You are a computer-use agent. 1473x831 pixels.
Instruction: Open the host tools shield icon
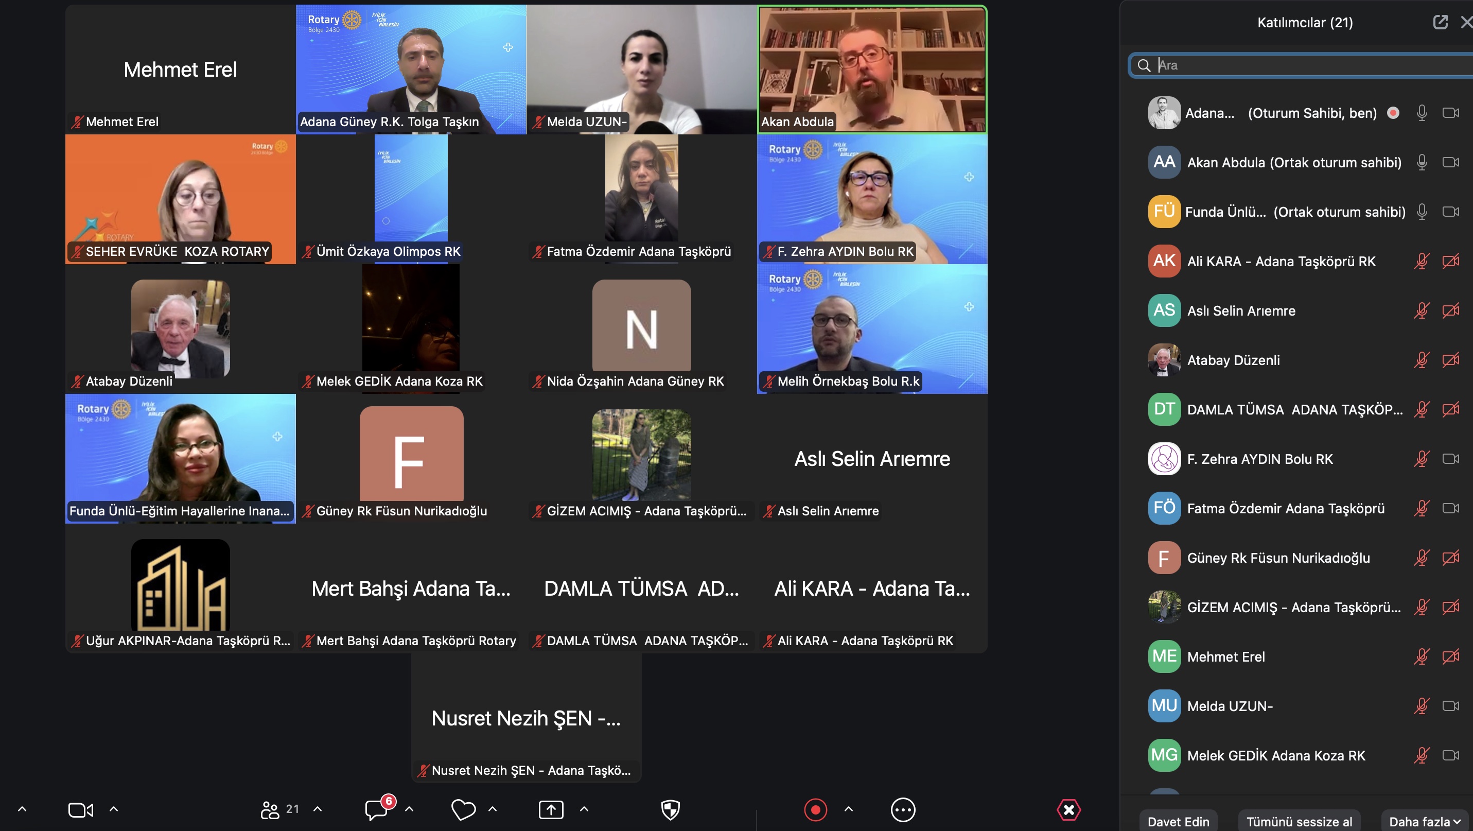[670, 810]
